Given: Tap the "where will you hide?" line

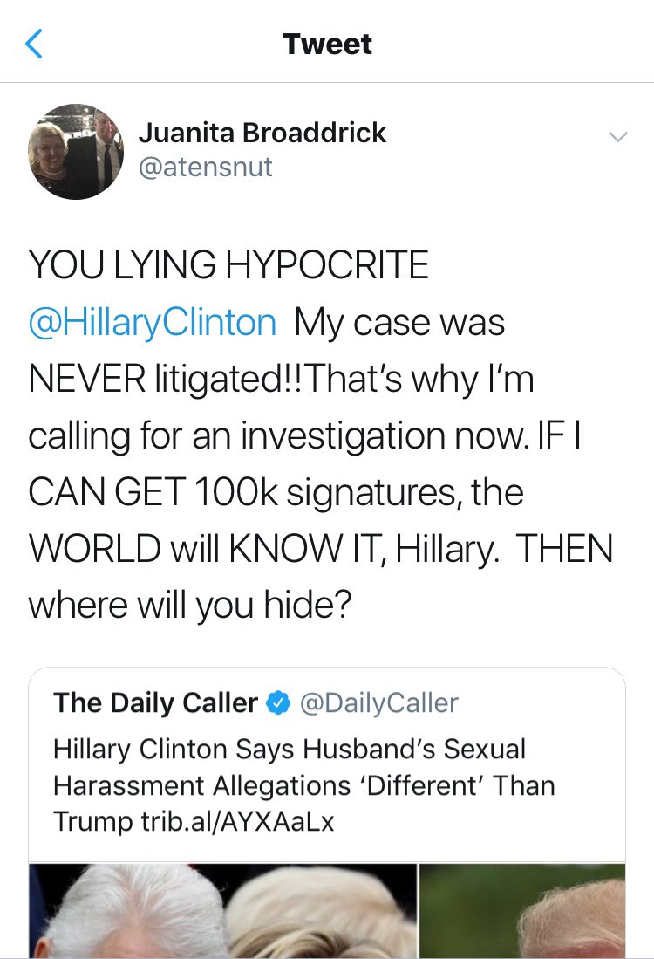Looking at the screenshot, I should 190,606.
